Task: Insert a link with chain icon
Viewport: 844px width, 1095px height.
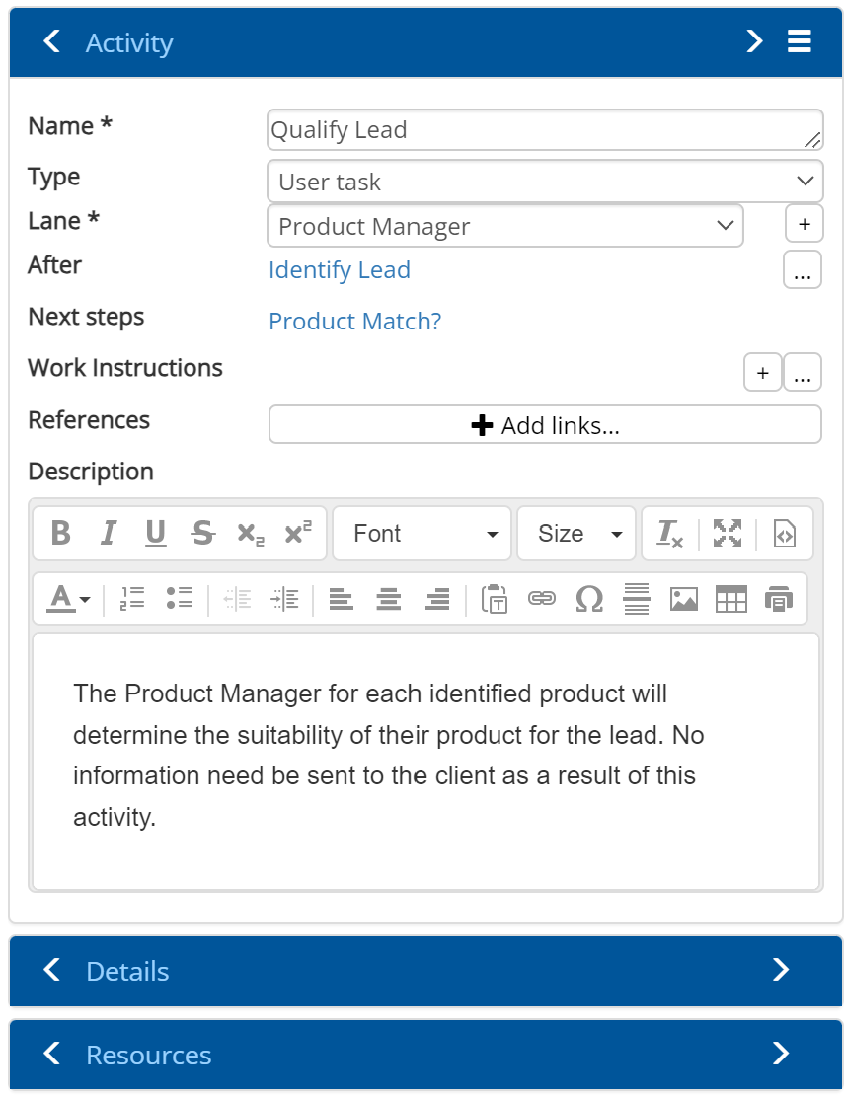Action: tap(541, 599)
